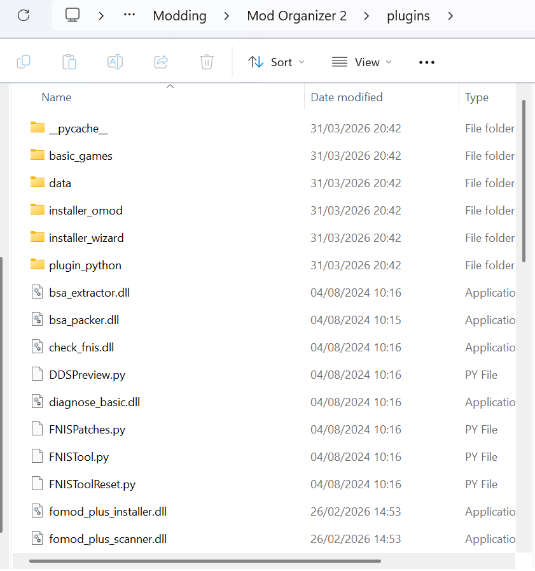Select file name DDSPreview.py
535x571 pixels.
(87, 375)
